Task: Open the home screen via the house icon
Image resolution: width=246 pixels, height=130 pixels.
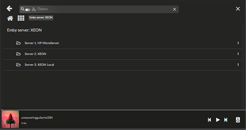Action: [x=10, y=18]
